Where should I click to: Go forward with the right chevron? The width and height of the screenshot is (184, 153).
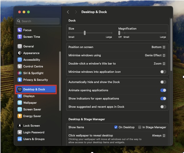tap(76, 12)
